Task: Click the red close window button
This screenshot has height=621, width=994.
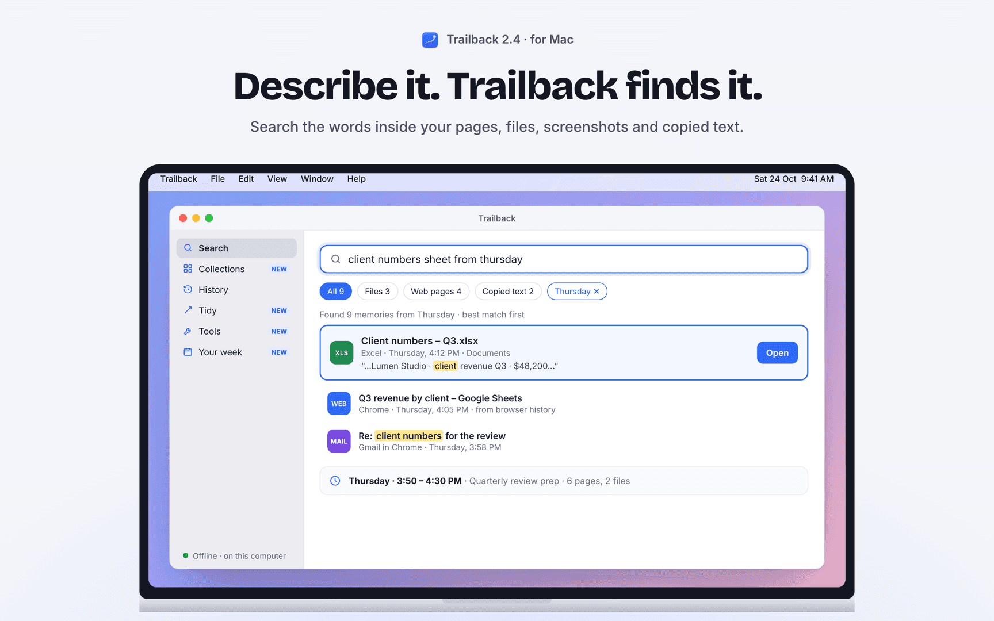Action: 183,218
